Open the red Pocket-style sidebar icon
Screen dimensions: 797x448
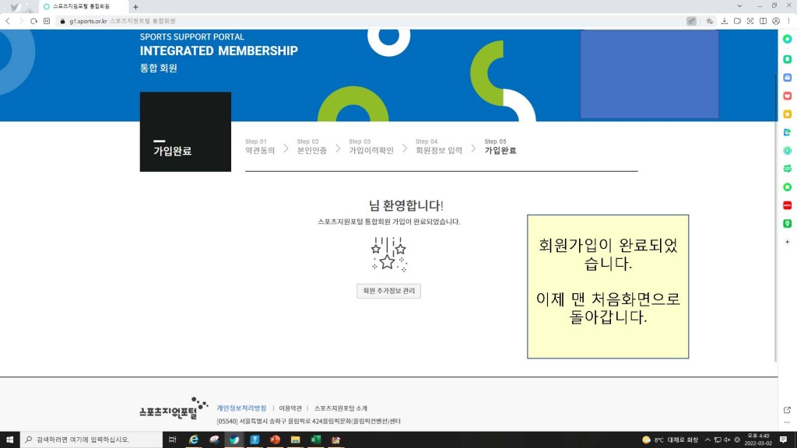(x=787, y=96)
